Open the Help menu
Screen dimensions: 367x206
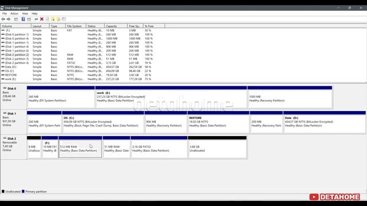(34, 14)
